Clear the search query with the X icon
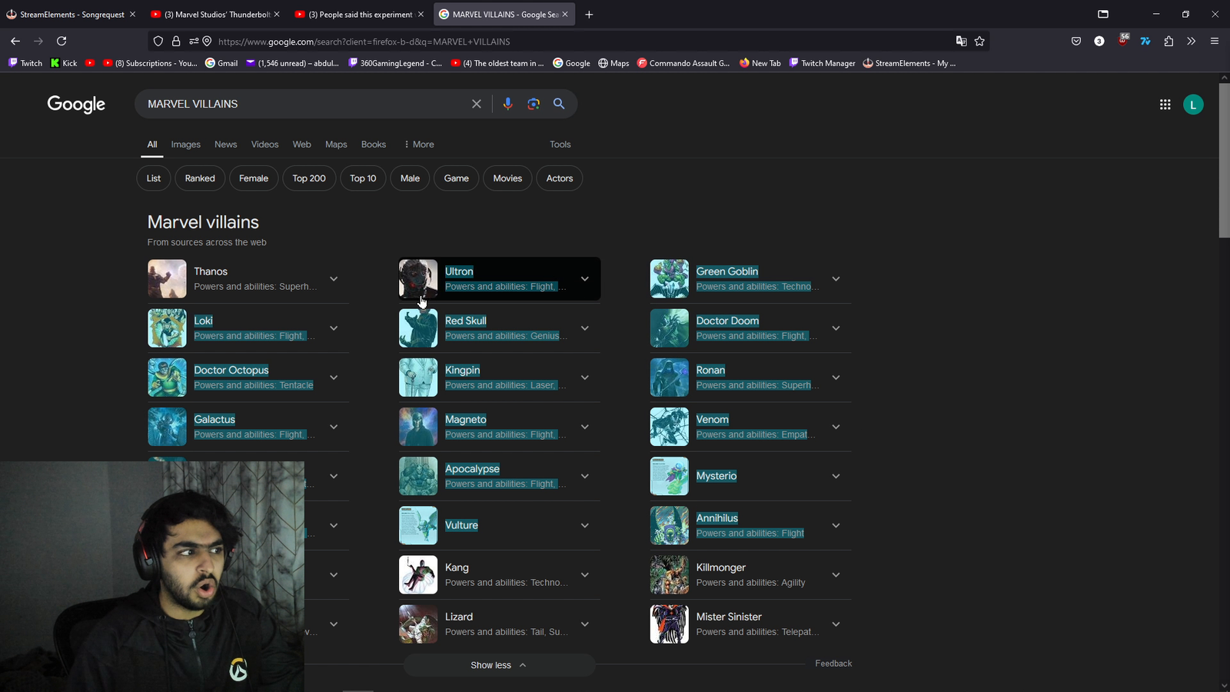 477,104
